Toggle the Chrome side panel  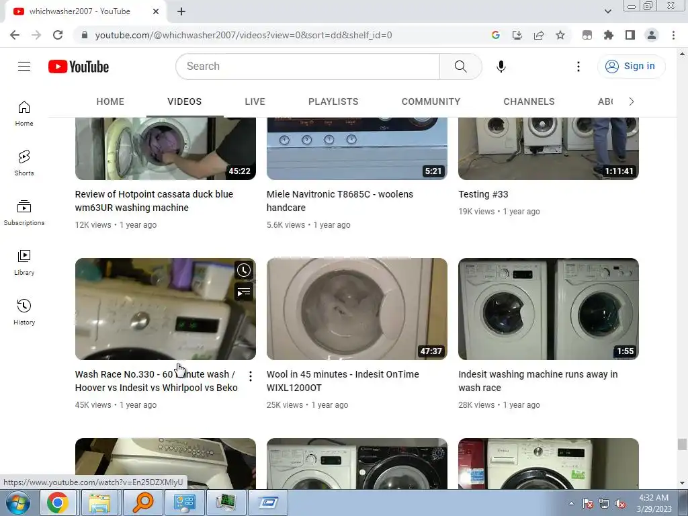pyautogui.click(x=630, y=35)
